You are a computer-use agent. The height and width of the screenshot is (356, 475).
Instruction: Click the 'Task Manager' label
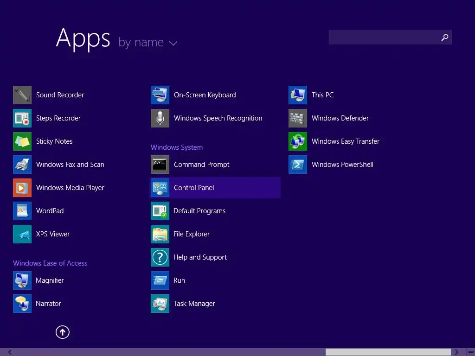[x=194, y=304]
